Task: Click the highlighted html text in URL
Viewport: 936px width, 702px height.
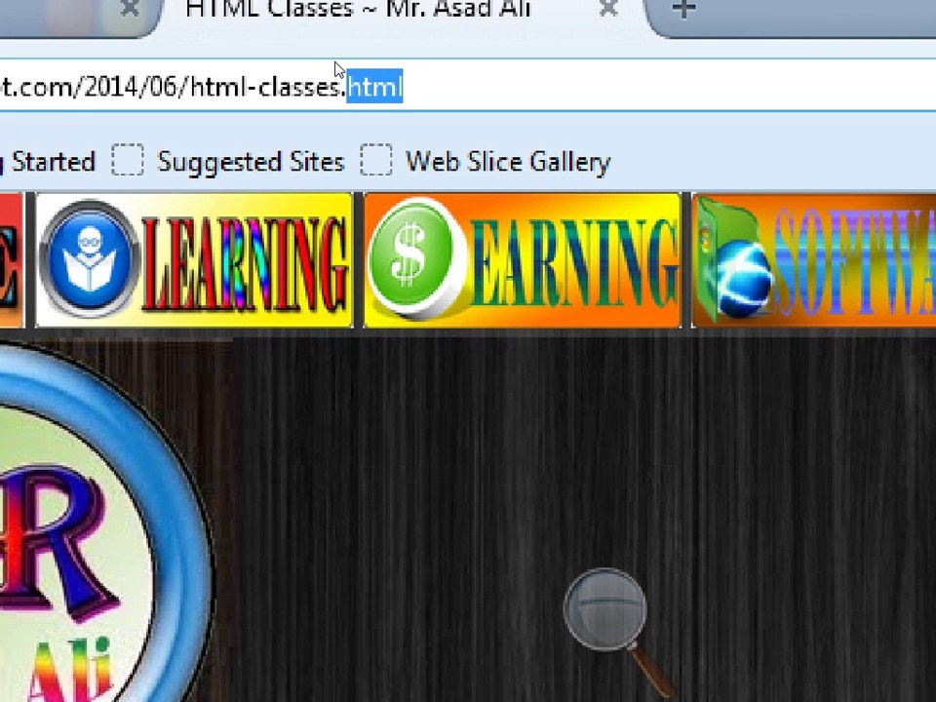Action: coord(374,86)
